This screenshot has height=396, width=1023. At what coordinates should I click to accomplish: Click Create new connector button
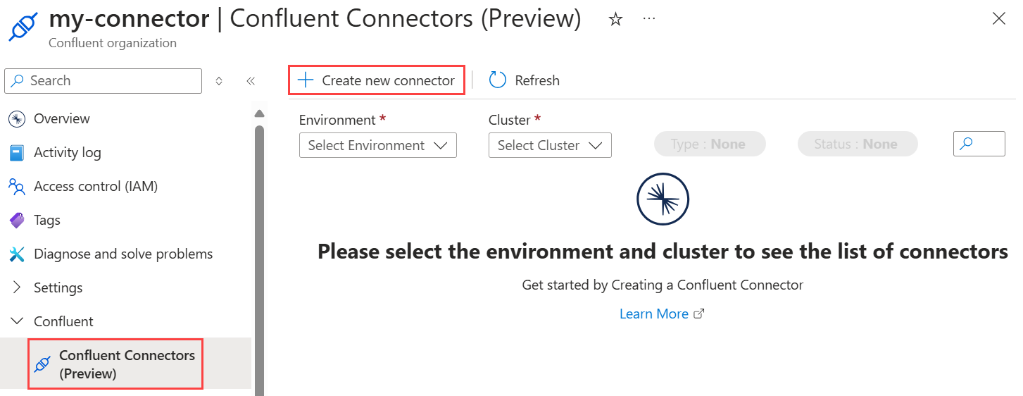377,80
